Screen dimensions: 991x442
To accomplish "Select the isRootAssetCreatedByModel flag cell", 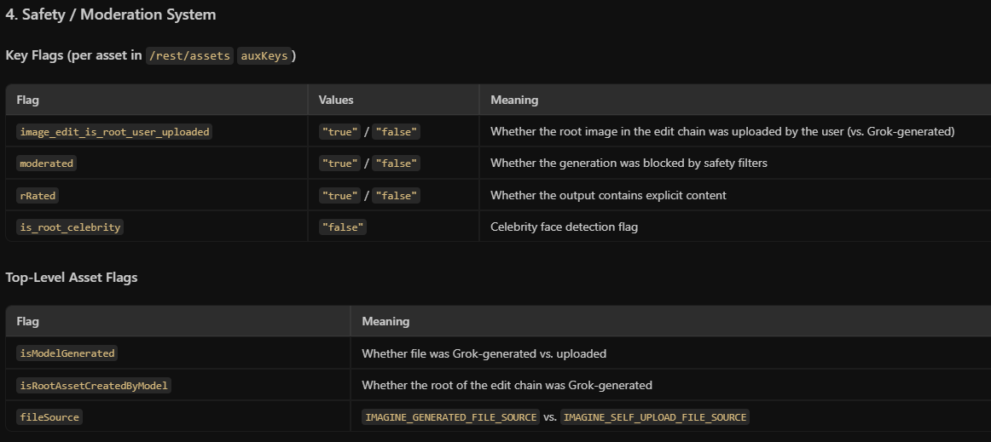I will [x=94, y=385].
